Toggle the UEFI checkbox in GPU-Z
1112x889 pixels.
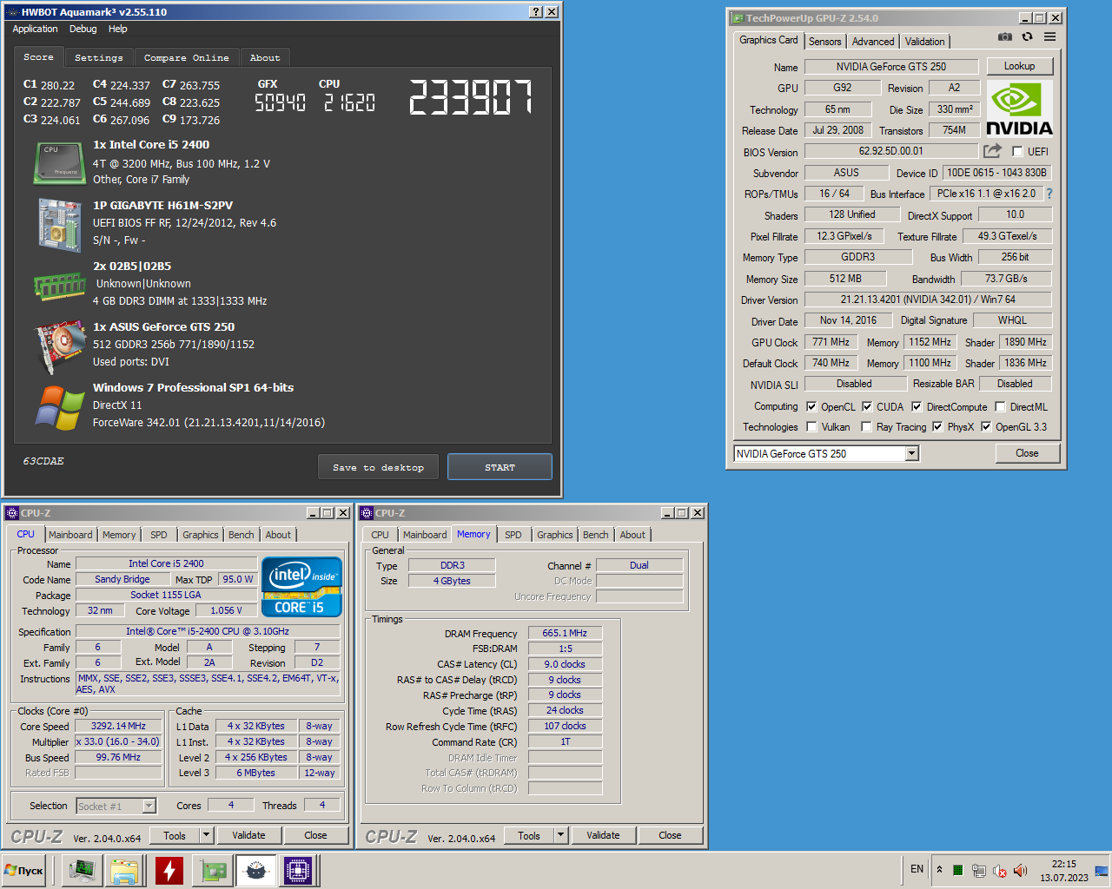[x=1017, y=151]
